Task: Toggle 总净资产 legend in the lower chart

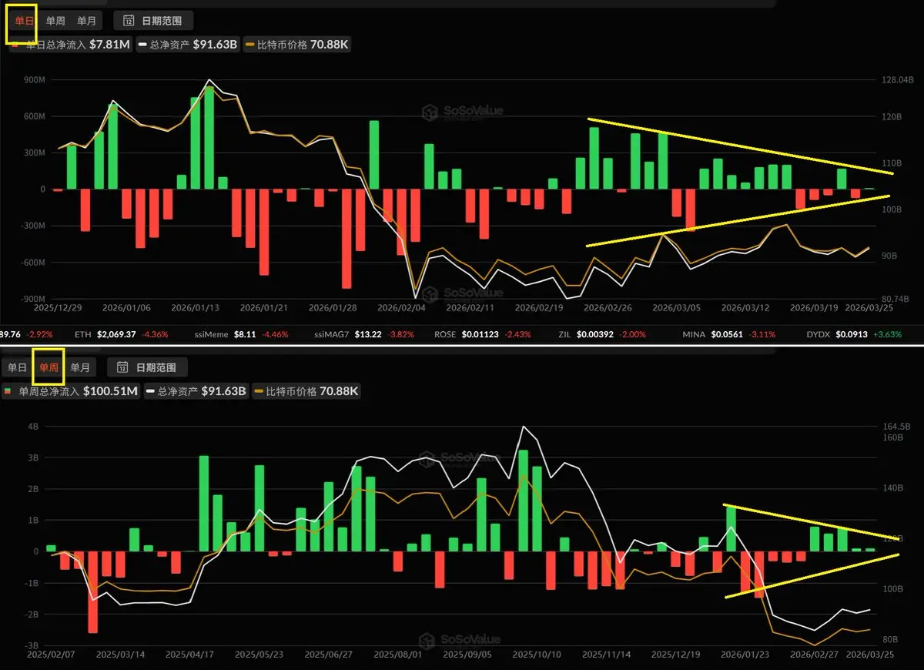Action: tap(196, 391)
